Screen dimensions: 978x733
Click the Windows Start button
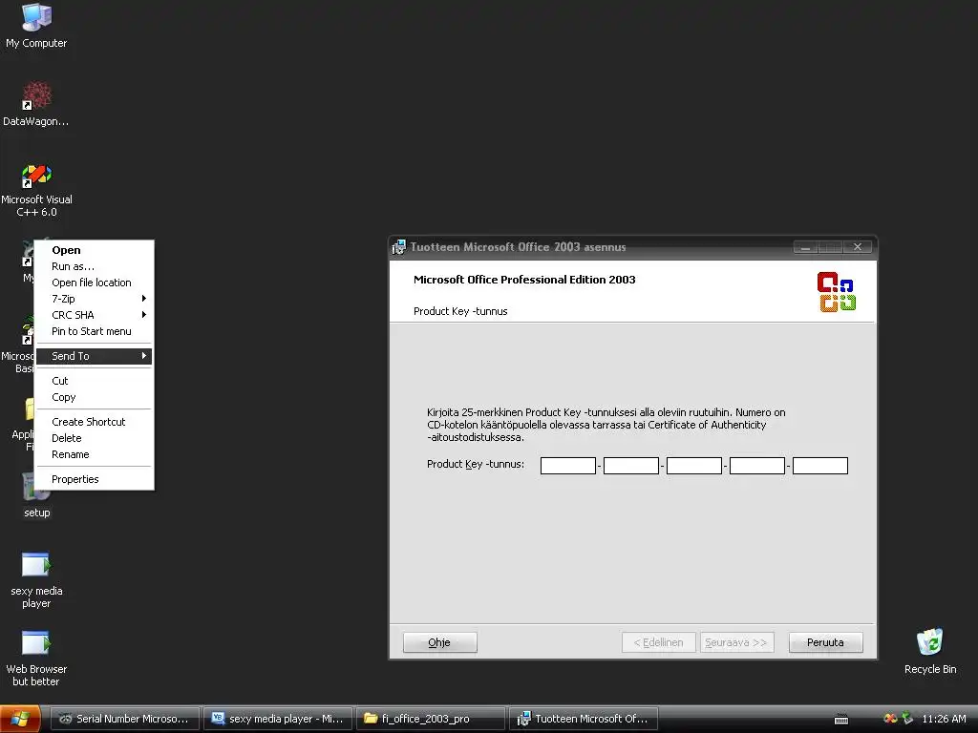coord(20,719)
